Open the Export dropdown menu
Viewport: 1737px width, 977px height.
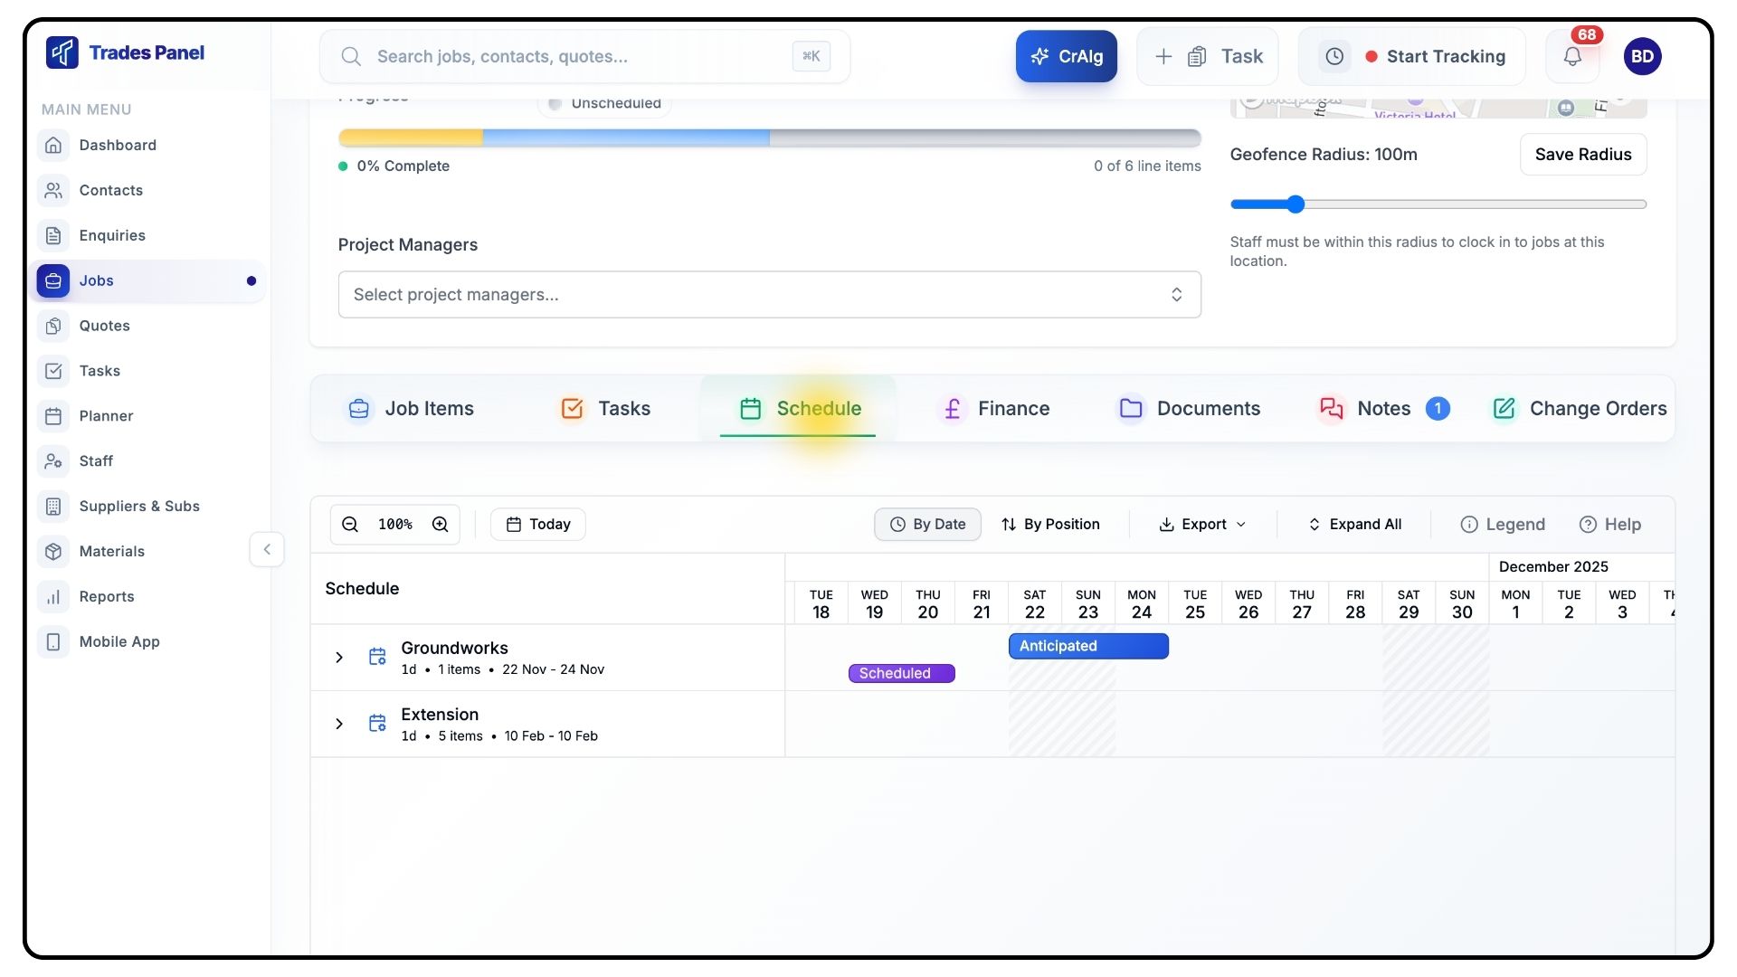click(1202, 525)
